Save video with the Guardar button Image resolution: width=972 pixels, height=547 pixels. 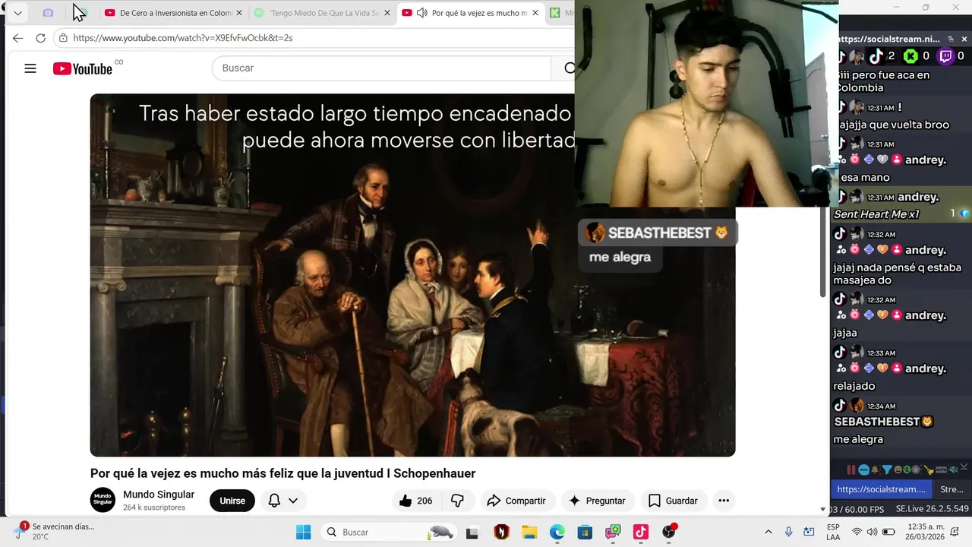(673, 501)
